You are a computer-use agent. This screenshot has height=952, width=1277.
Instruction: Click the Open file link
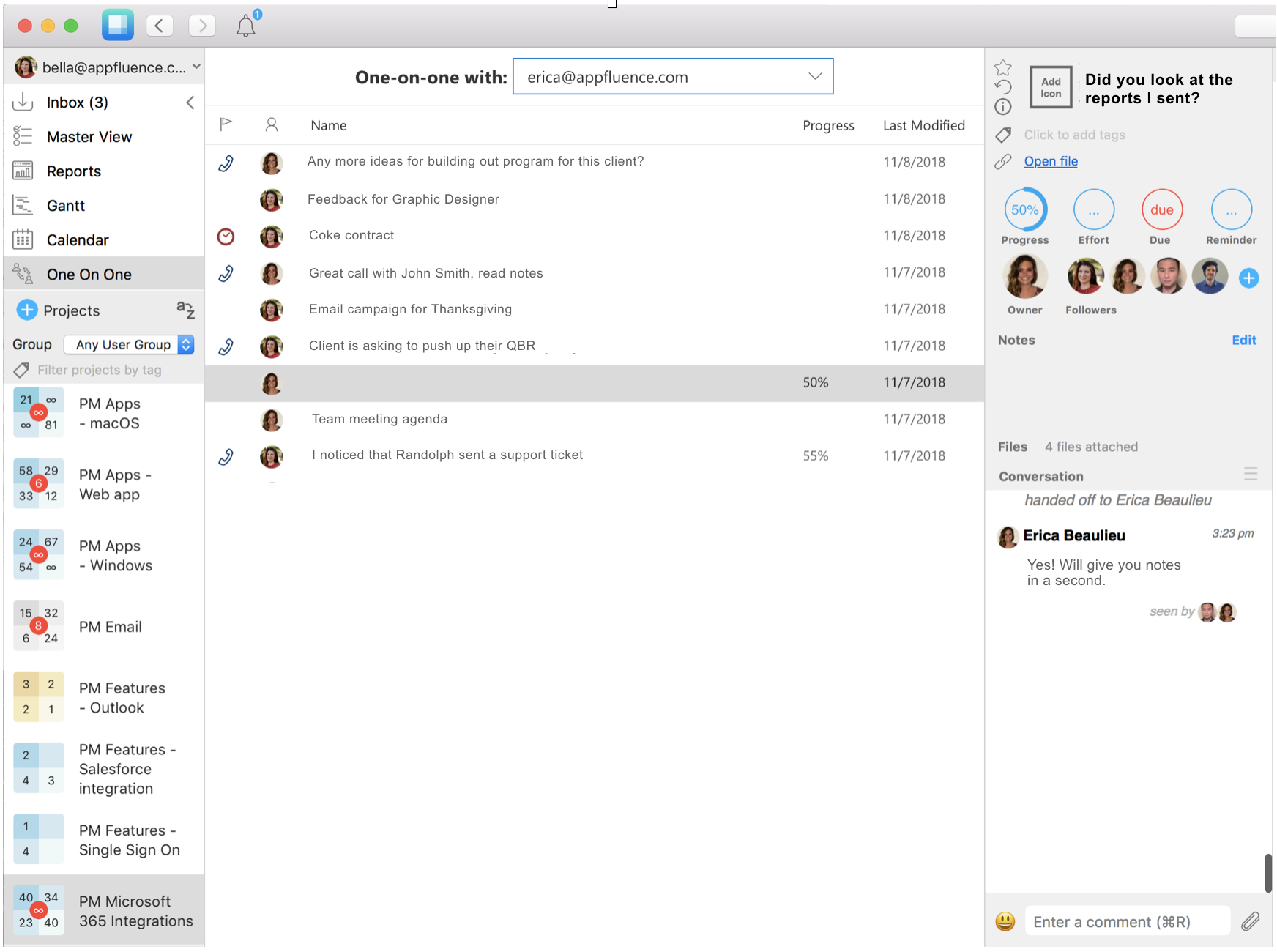(x=1051, y=161)
